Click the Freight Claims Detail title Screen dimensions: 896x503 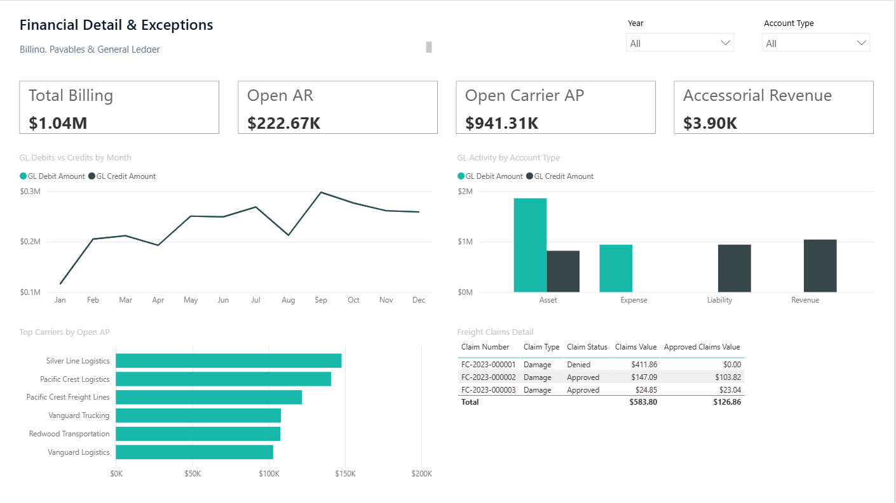click(x=495, y=332)
